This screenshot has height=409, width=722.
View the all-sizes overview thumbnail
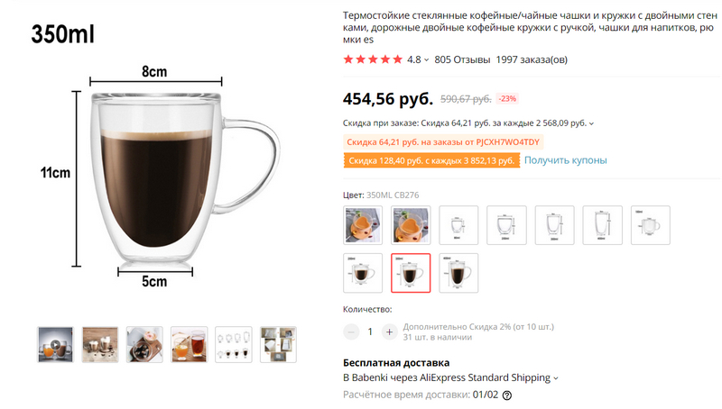pos(234,345)
